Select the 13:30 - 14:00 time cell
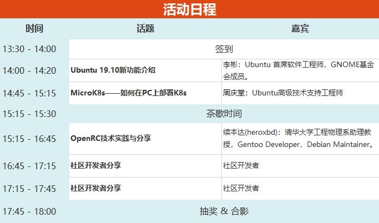 coord(29,49)
